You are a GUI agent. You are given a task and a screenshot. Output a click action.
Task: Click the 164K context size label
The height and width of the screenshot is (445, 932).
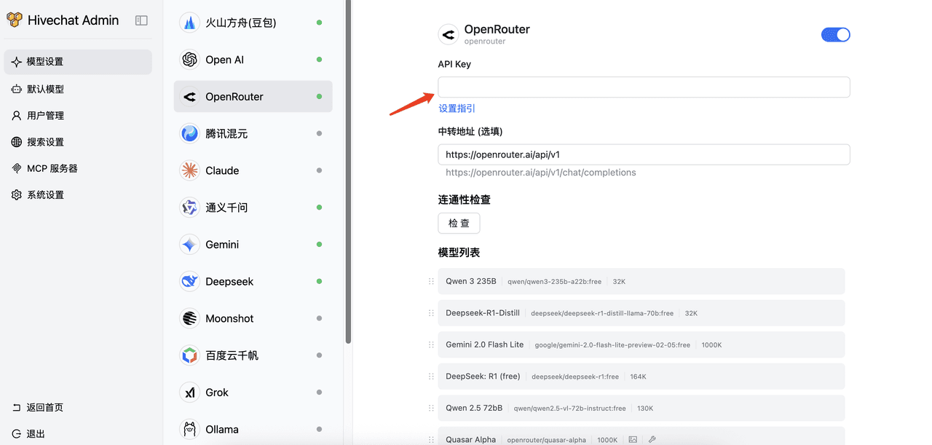click(638, 377)
